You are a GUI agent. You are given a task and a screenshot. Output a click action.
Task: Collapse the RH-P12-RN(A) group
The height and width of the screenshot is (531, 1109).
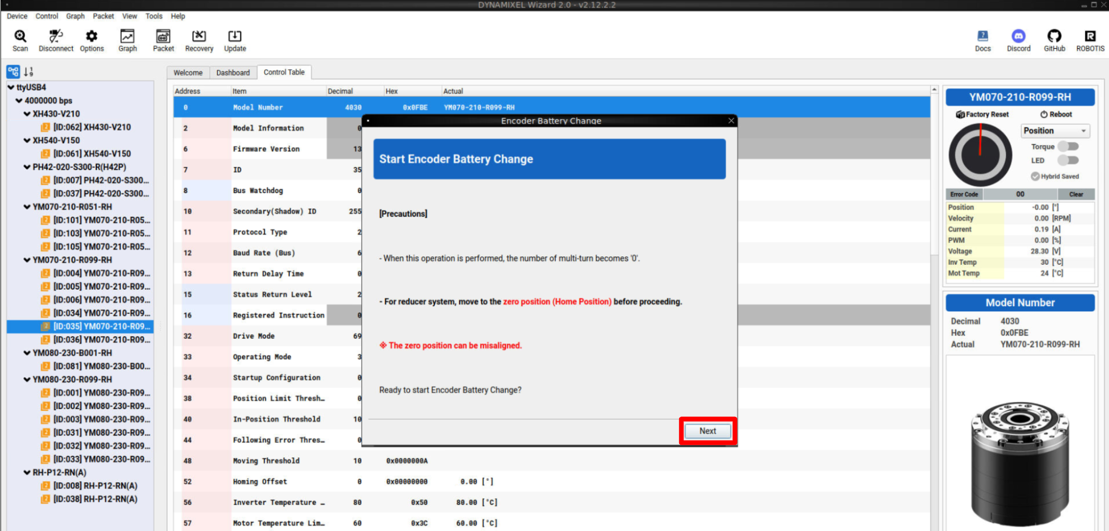(x=27, y=473)
